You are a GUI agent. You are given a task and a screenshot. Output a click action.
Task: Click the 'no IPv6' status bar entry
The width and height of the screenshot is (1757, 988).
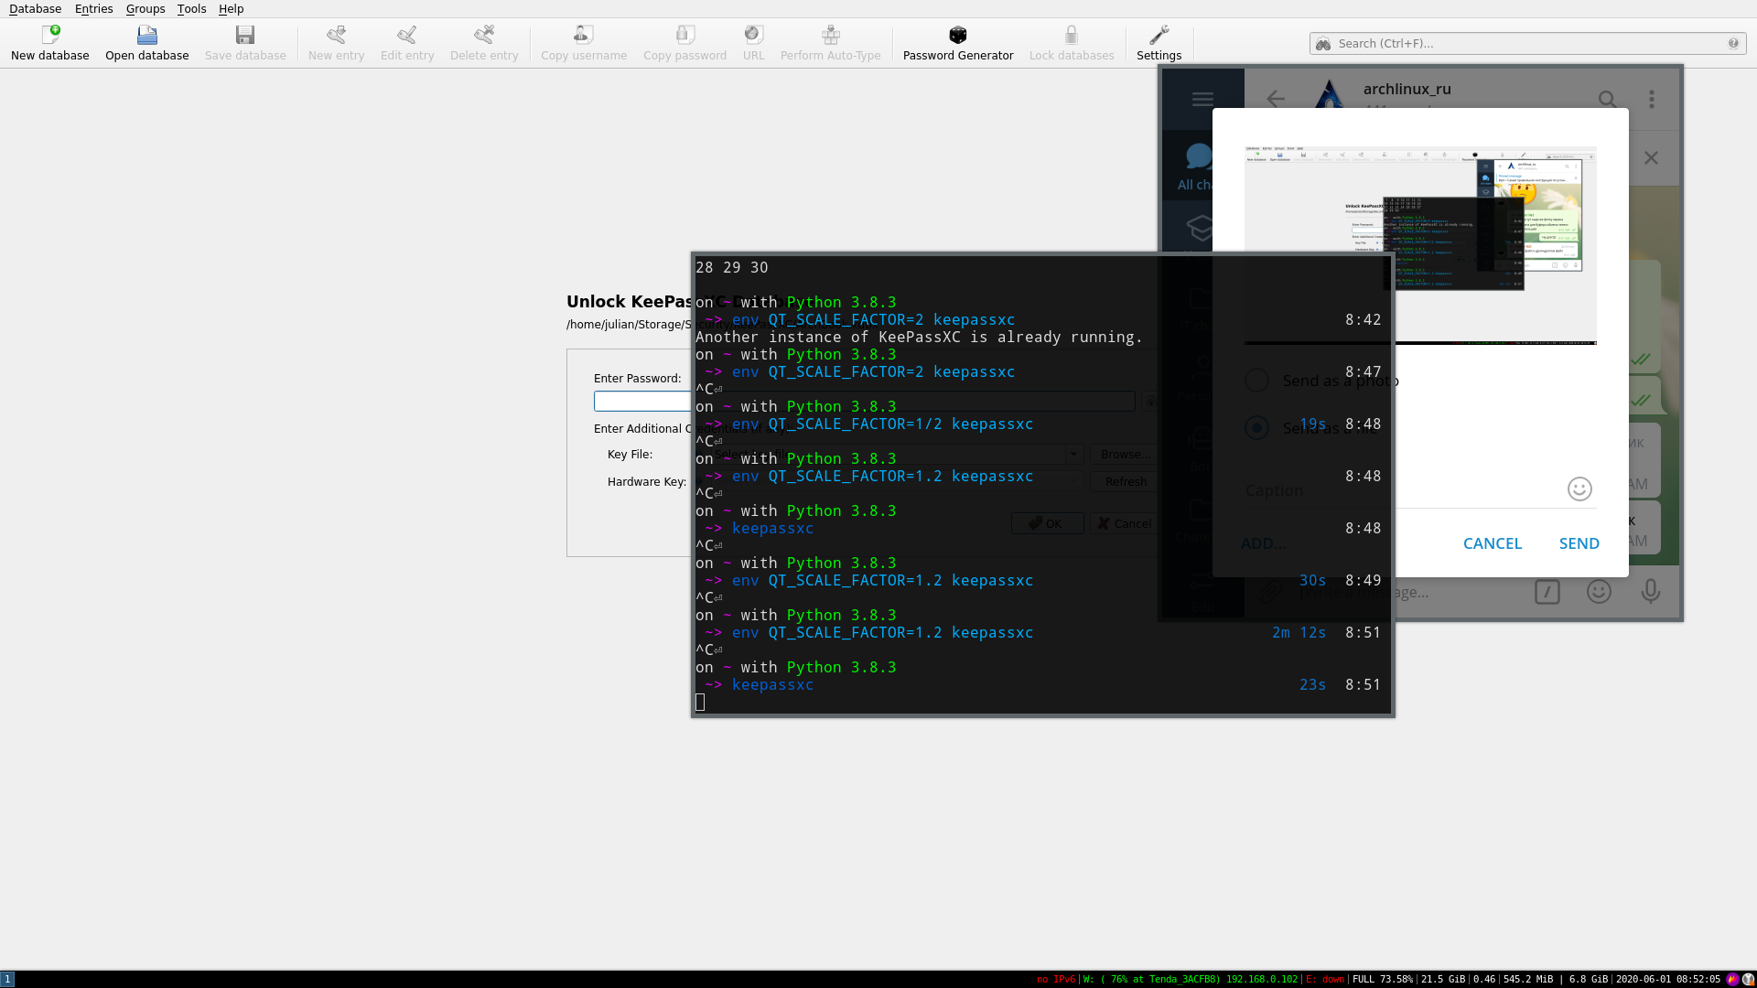coord(1056,980)
